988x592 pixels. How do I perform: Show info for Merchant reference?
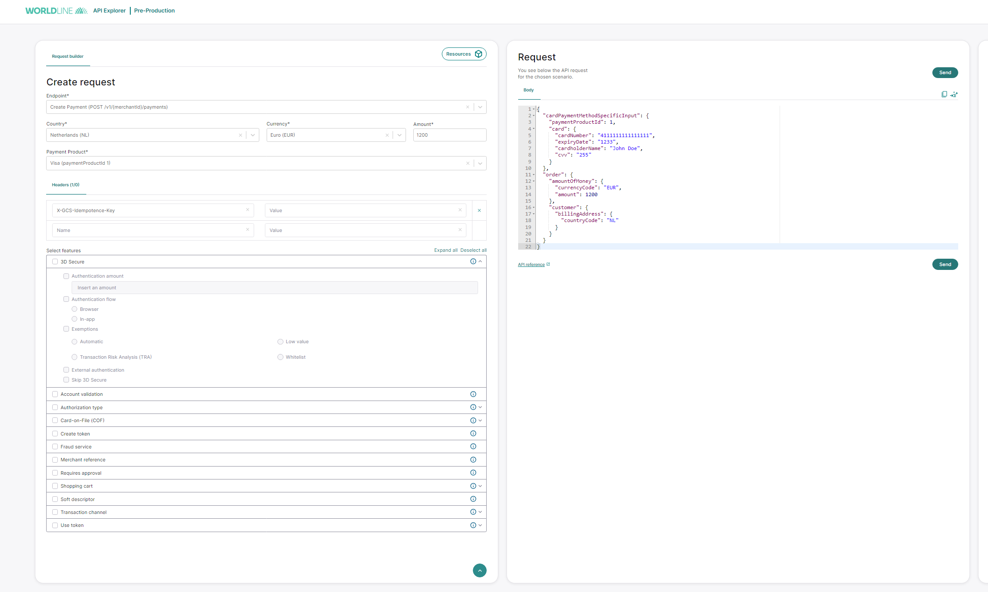473,460
